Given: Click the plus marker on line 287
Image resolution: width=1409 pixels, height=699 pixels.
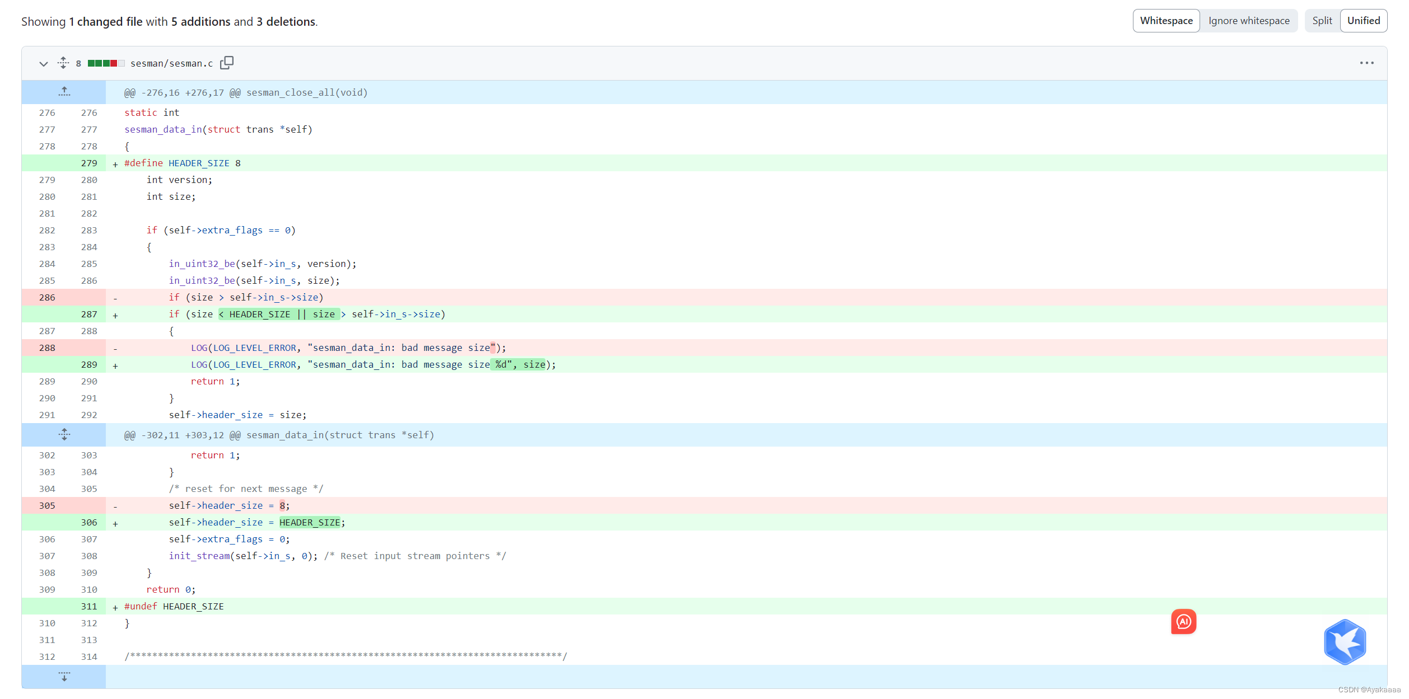Looking at the screenshot, I should pyautogui.click(x=115, y=315).
